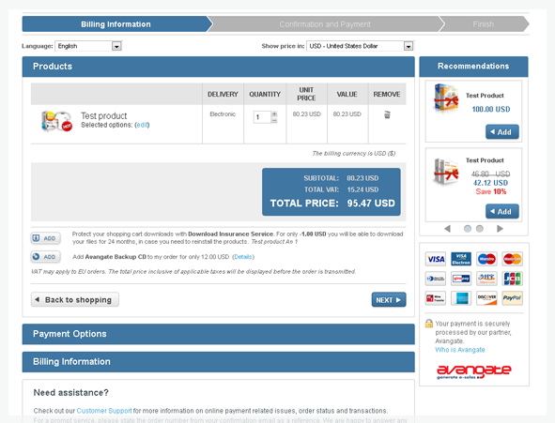Add Download Insurance Service to order
Screen dimensions: 555x423
coord(45,238)
